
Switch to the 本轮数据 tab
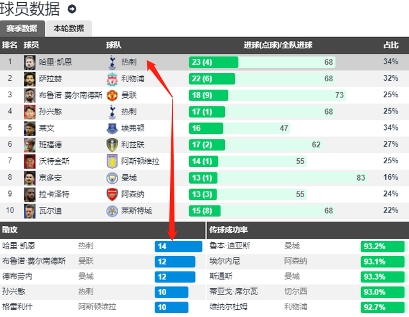(69, 28)
